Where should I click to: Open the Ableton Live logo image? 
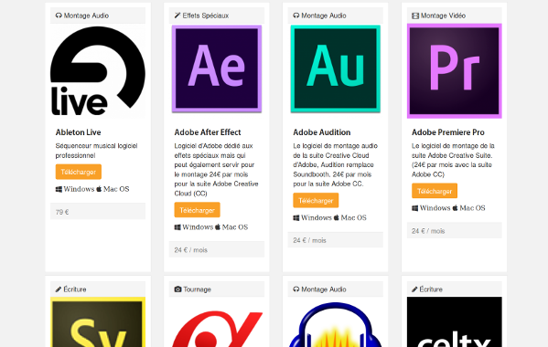click(98, 71)
